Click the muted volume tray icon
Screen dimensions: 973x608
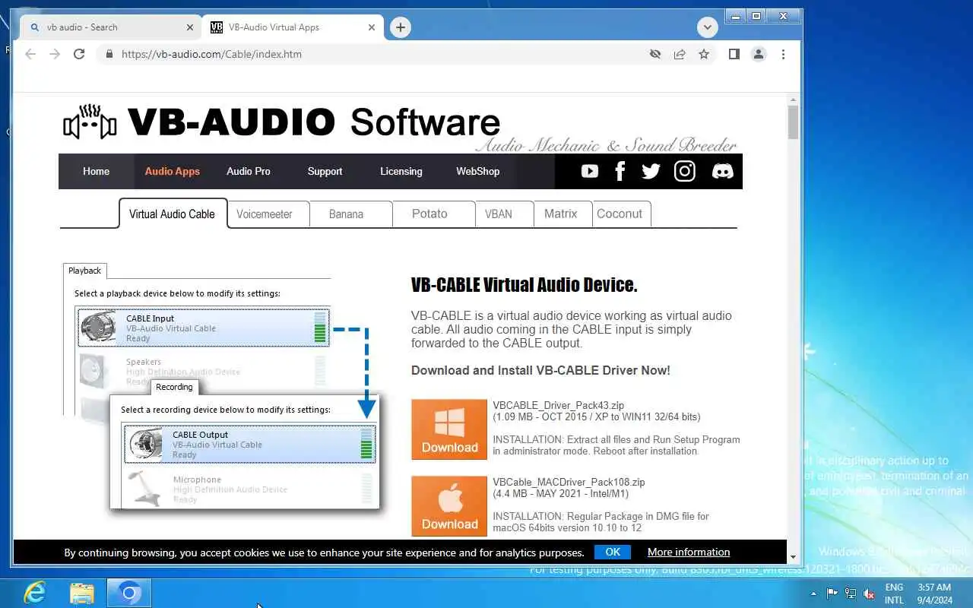coord(869,594)
